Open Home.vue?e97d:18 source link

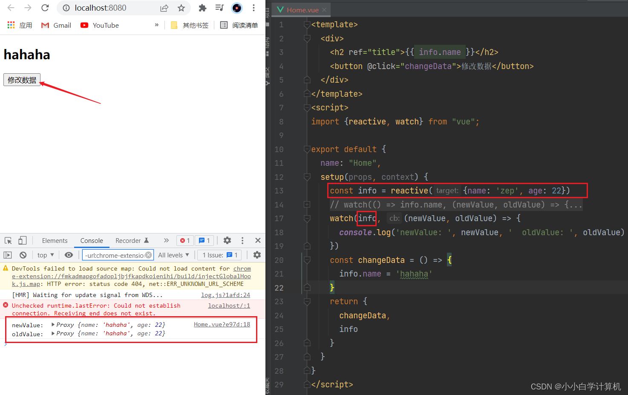pyautogui.click(x=222, y=324)
